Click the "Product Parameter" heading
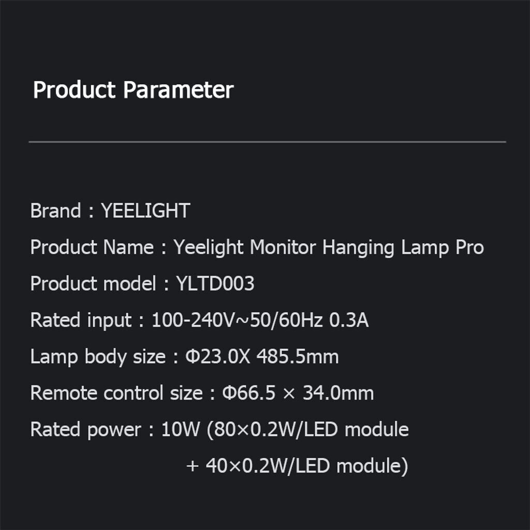The width and height of the screenshot is (530, 530). click(133, 90)
